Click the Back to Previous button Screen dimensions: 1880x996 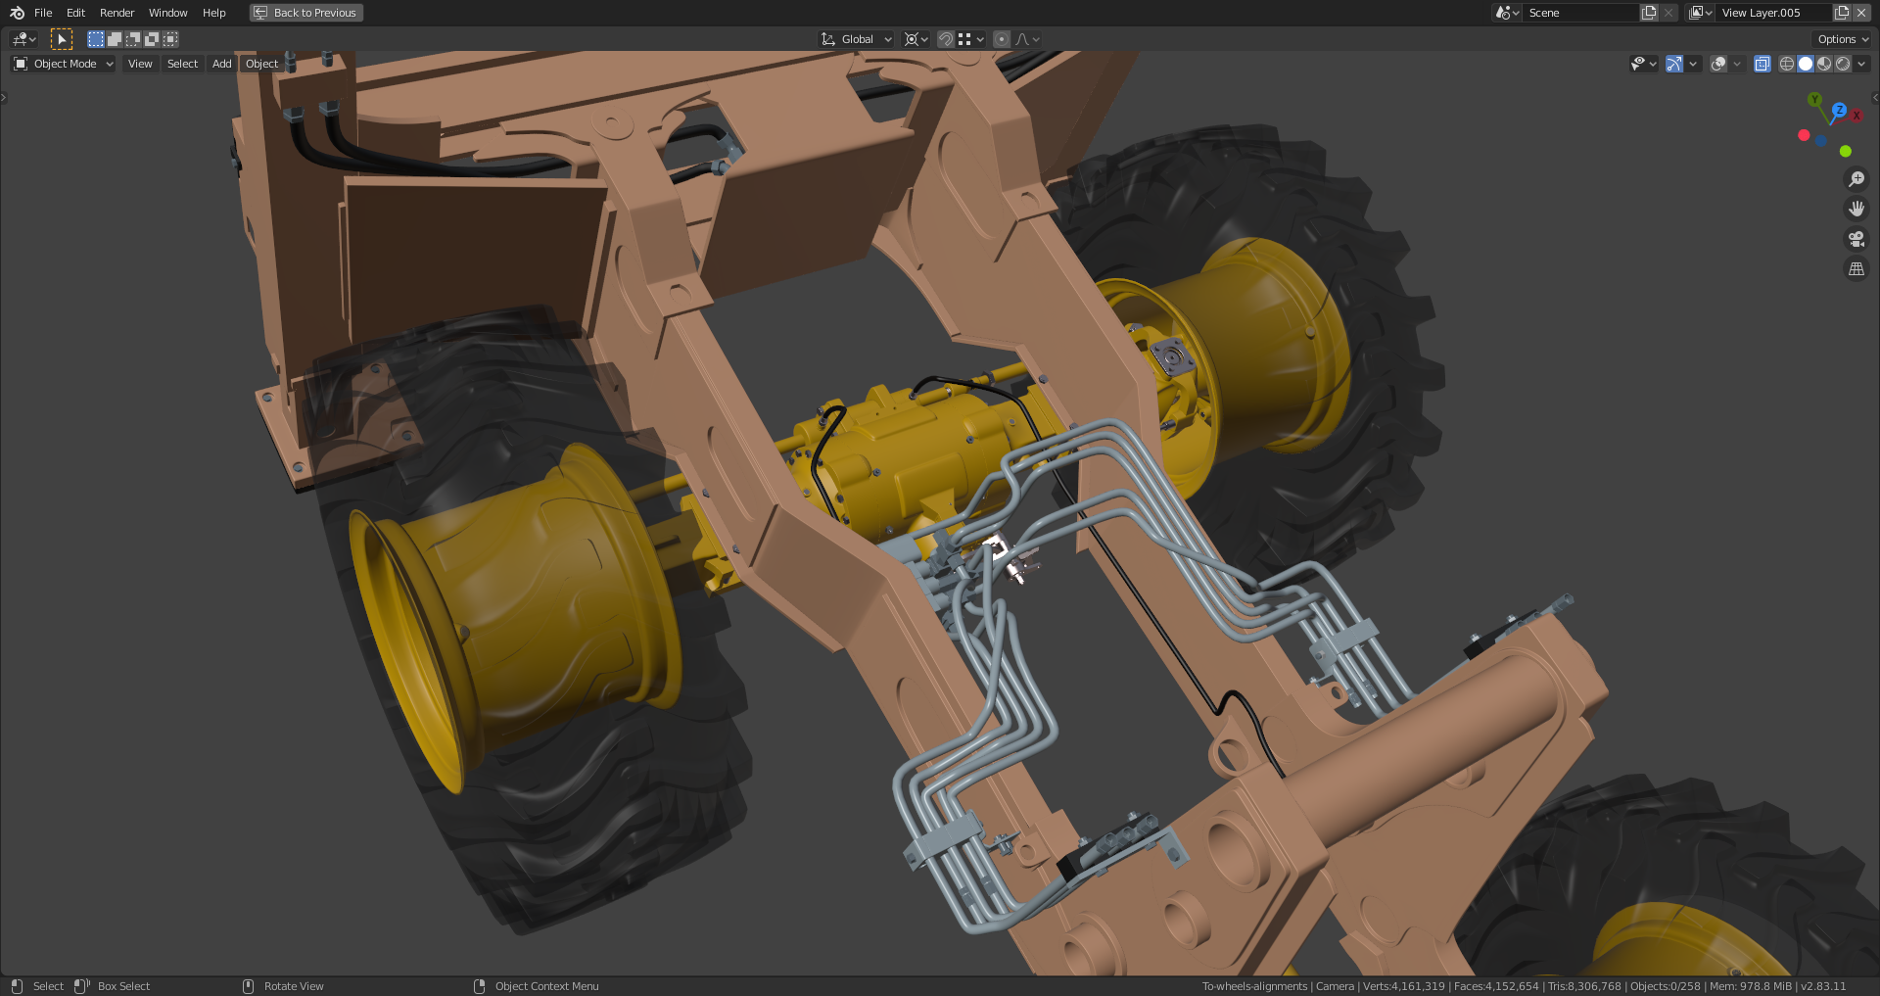pyautogui.click(x=305, y=13)
